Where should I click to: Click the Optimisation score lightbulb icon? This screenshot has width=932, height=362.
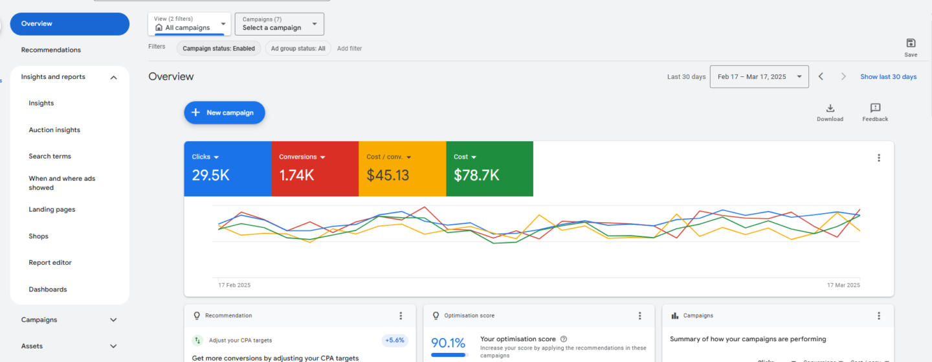(436, 316)
